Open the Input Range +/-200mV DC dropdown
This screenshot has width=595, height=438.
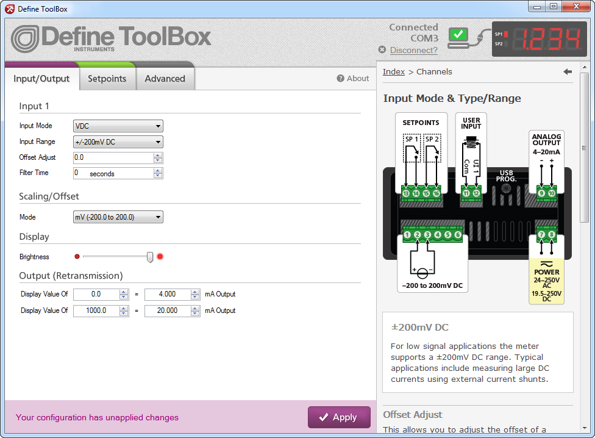coord(118,142)
